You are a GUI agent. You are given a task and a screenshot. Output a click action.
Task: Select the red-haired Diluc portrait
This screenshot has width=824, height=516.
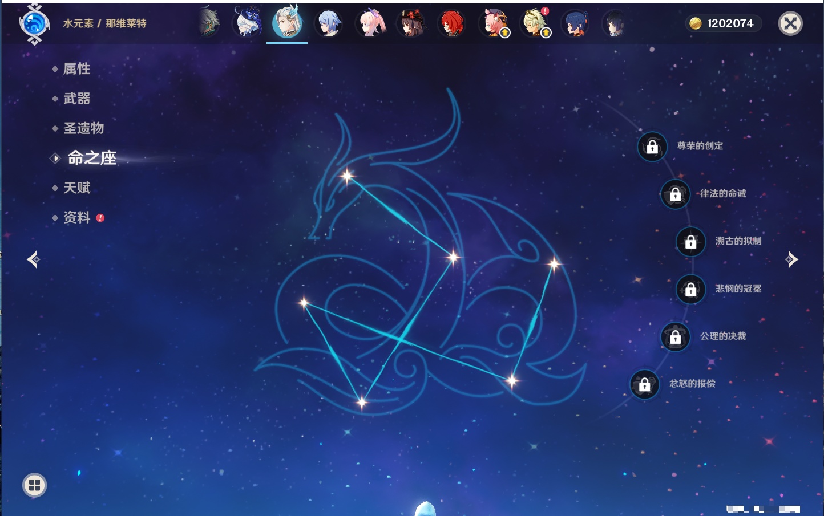[x=451, y=24]
